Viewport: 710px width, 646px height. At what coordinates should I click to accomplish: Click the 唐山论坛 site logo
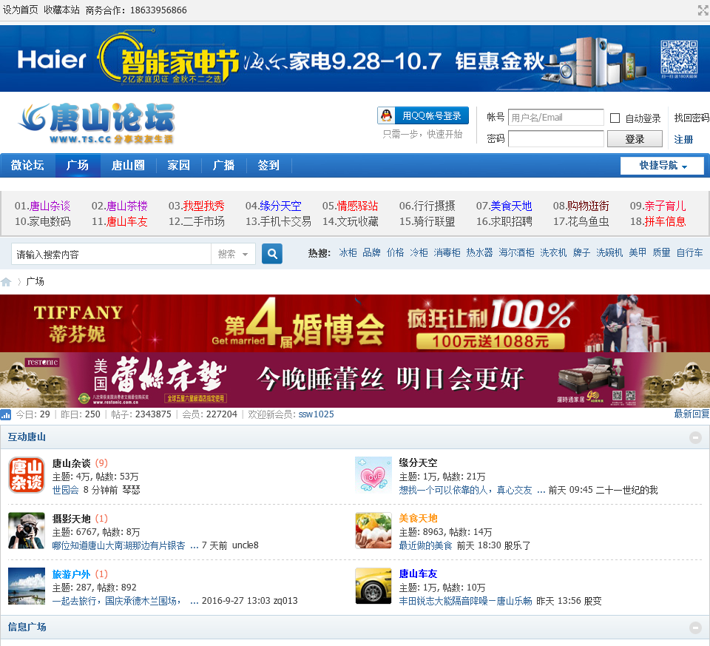[x=96, y=123]
